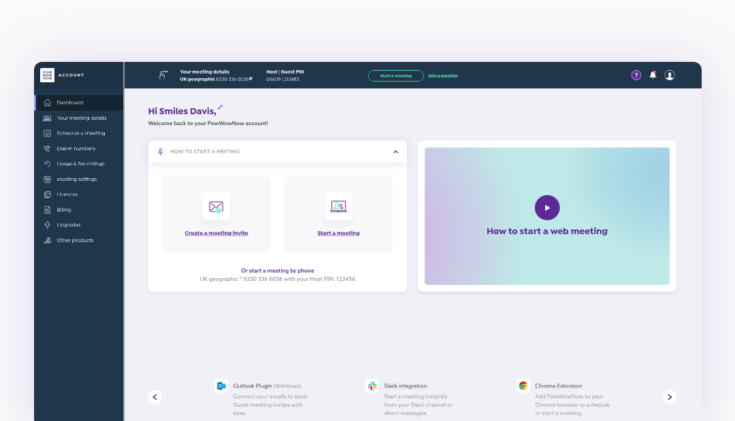Image resolution: width=735 pixels, height=421 pixels.
Task: Click Or start a meeting by phone
Action: coord(278,271)
